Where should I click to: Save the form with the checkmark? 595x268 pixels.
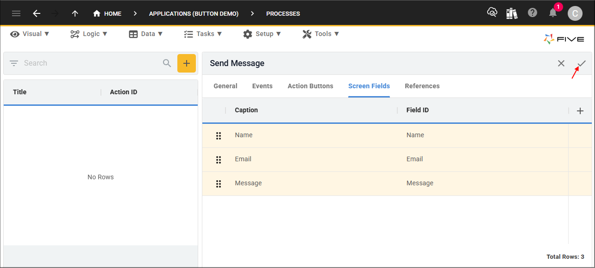[x=582, y=63]
